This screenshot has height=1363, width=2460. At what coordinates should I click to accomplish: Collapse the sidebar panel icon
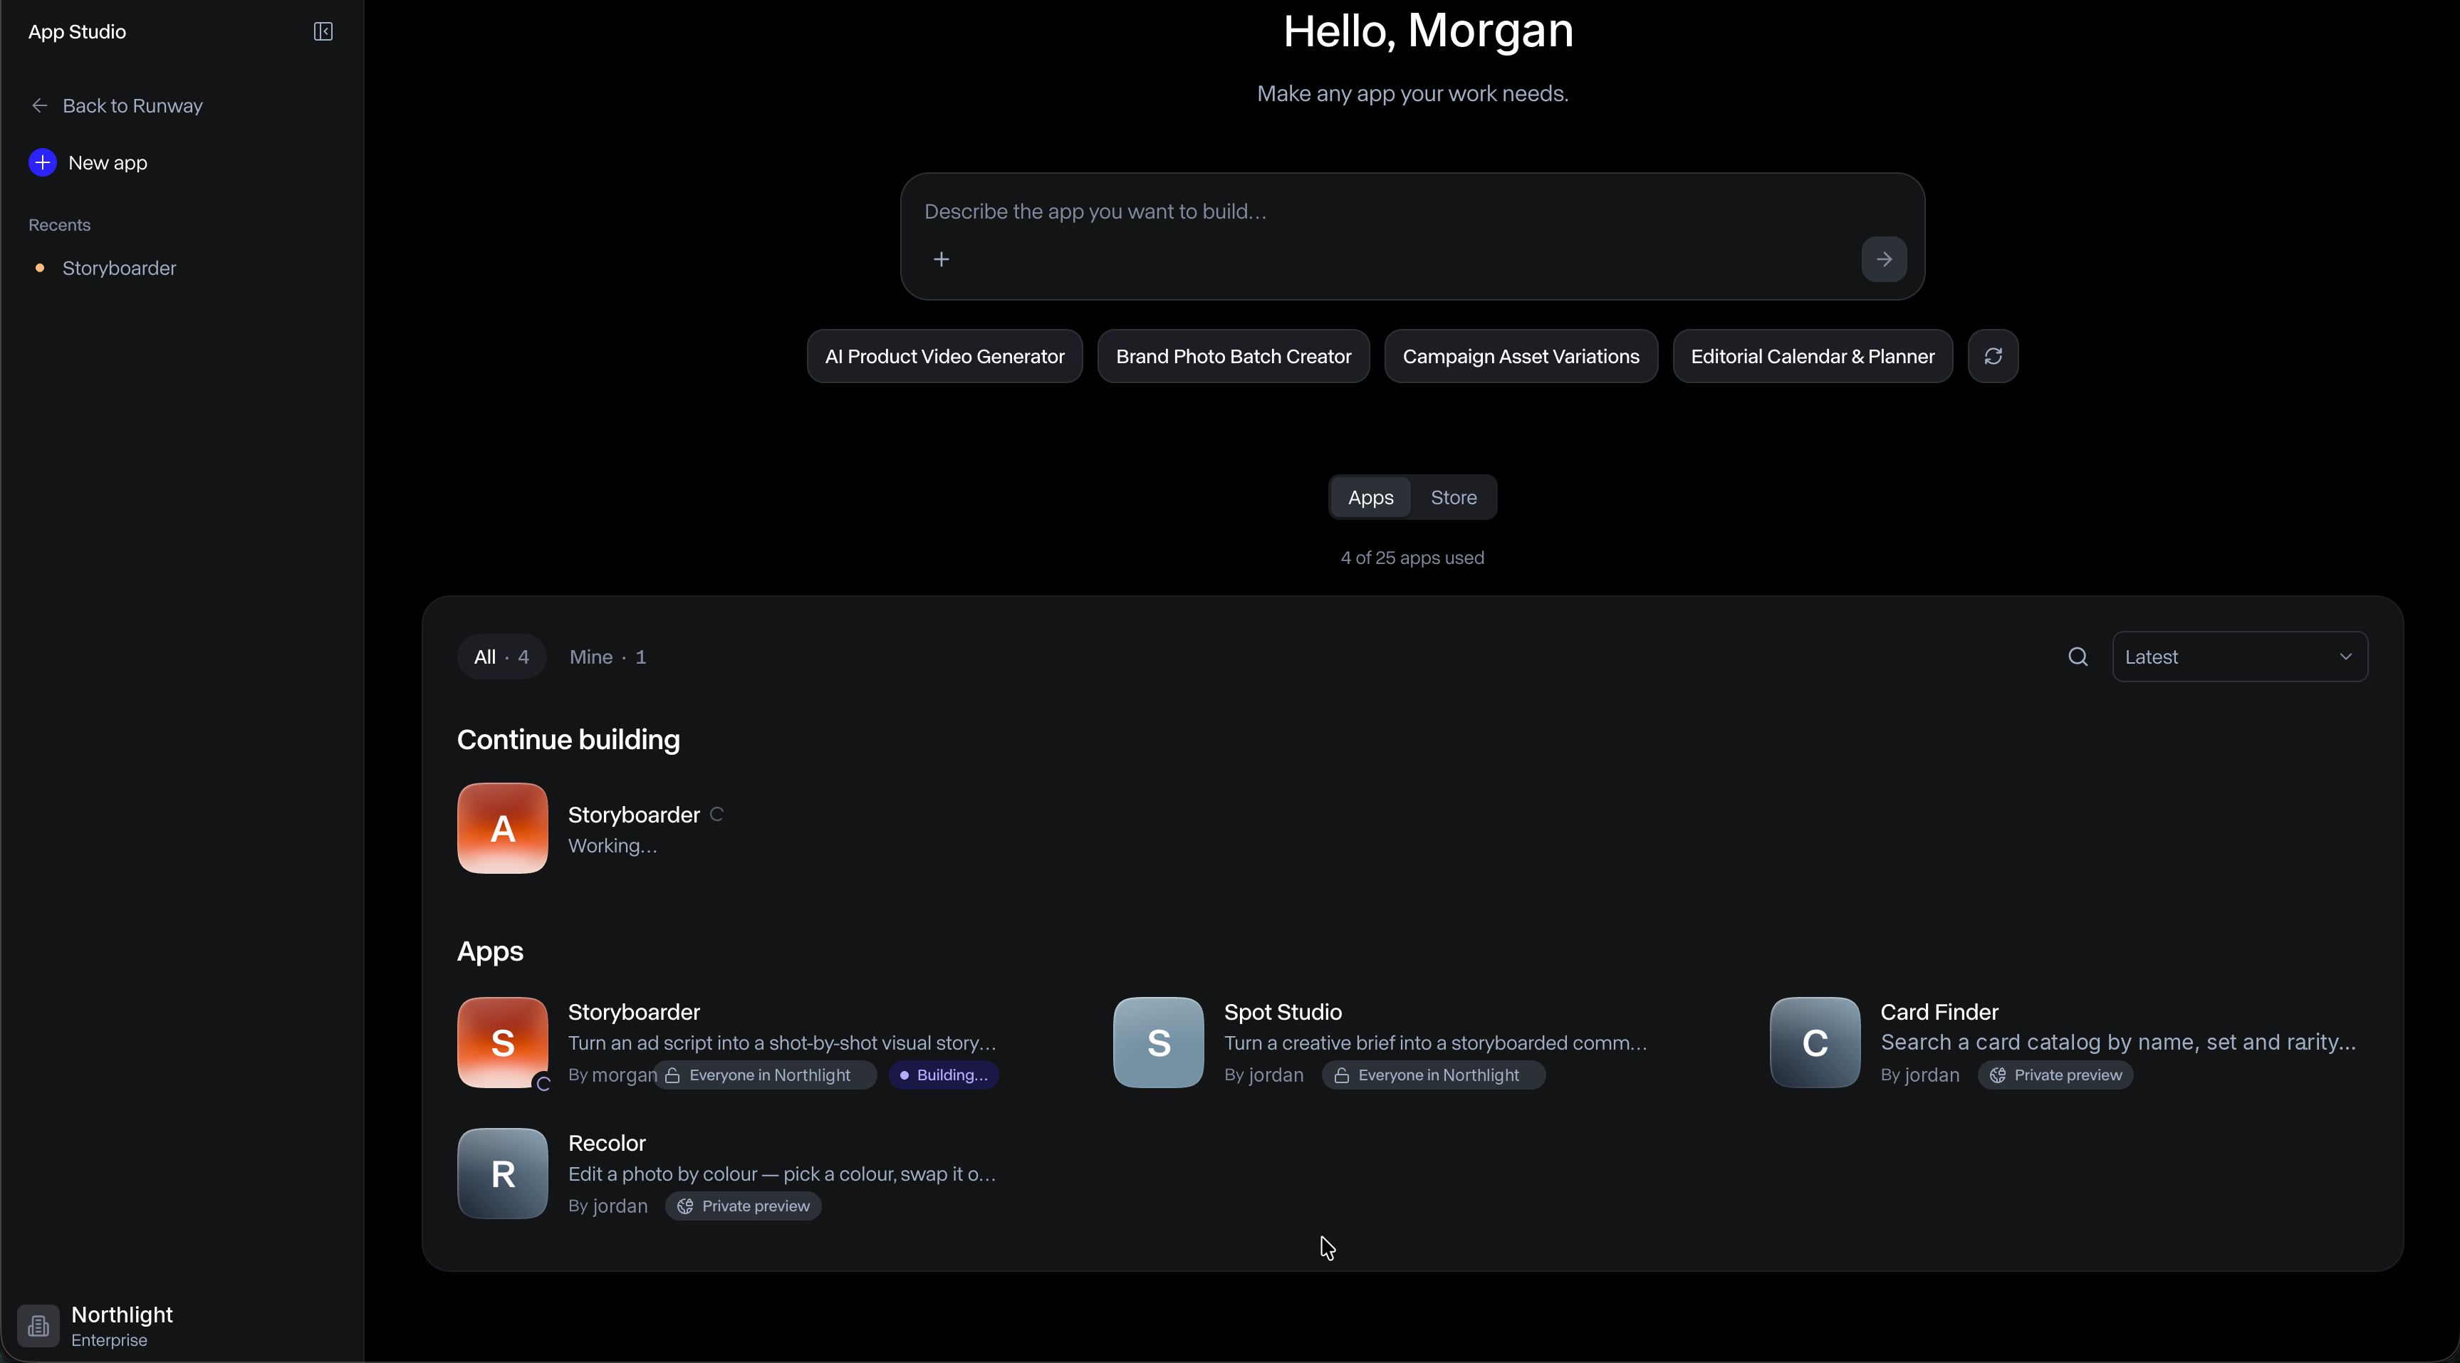(323, 31)
